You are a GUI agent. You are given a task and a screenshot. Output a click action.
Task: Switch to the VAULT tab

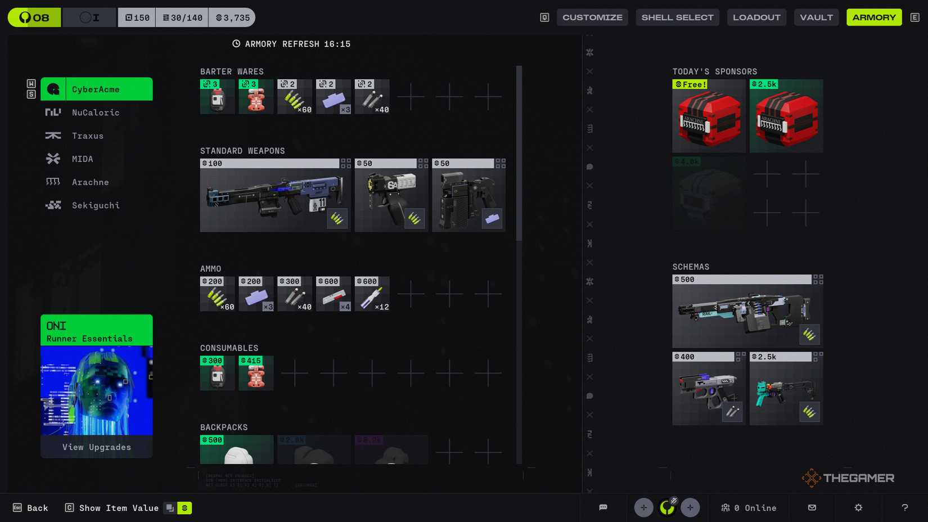pos(816,17)
